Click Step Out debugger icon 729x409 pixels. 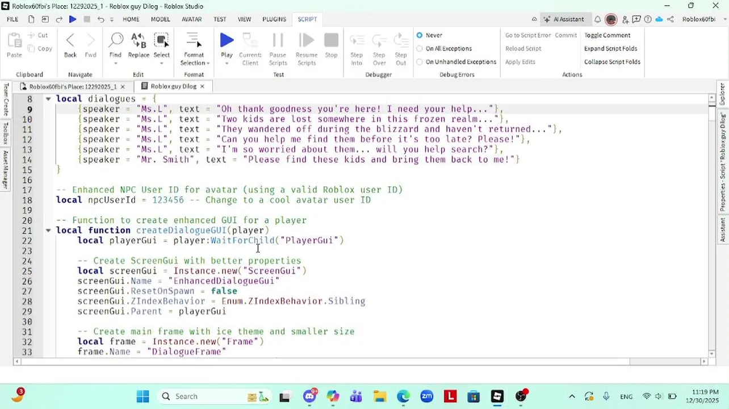[x=401, y=40]
